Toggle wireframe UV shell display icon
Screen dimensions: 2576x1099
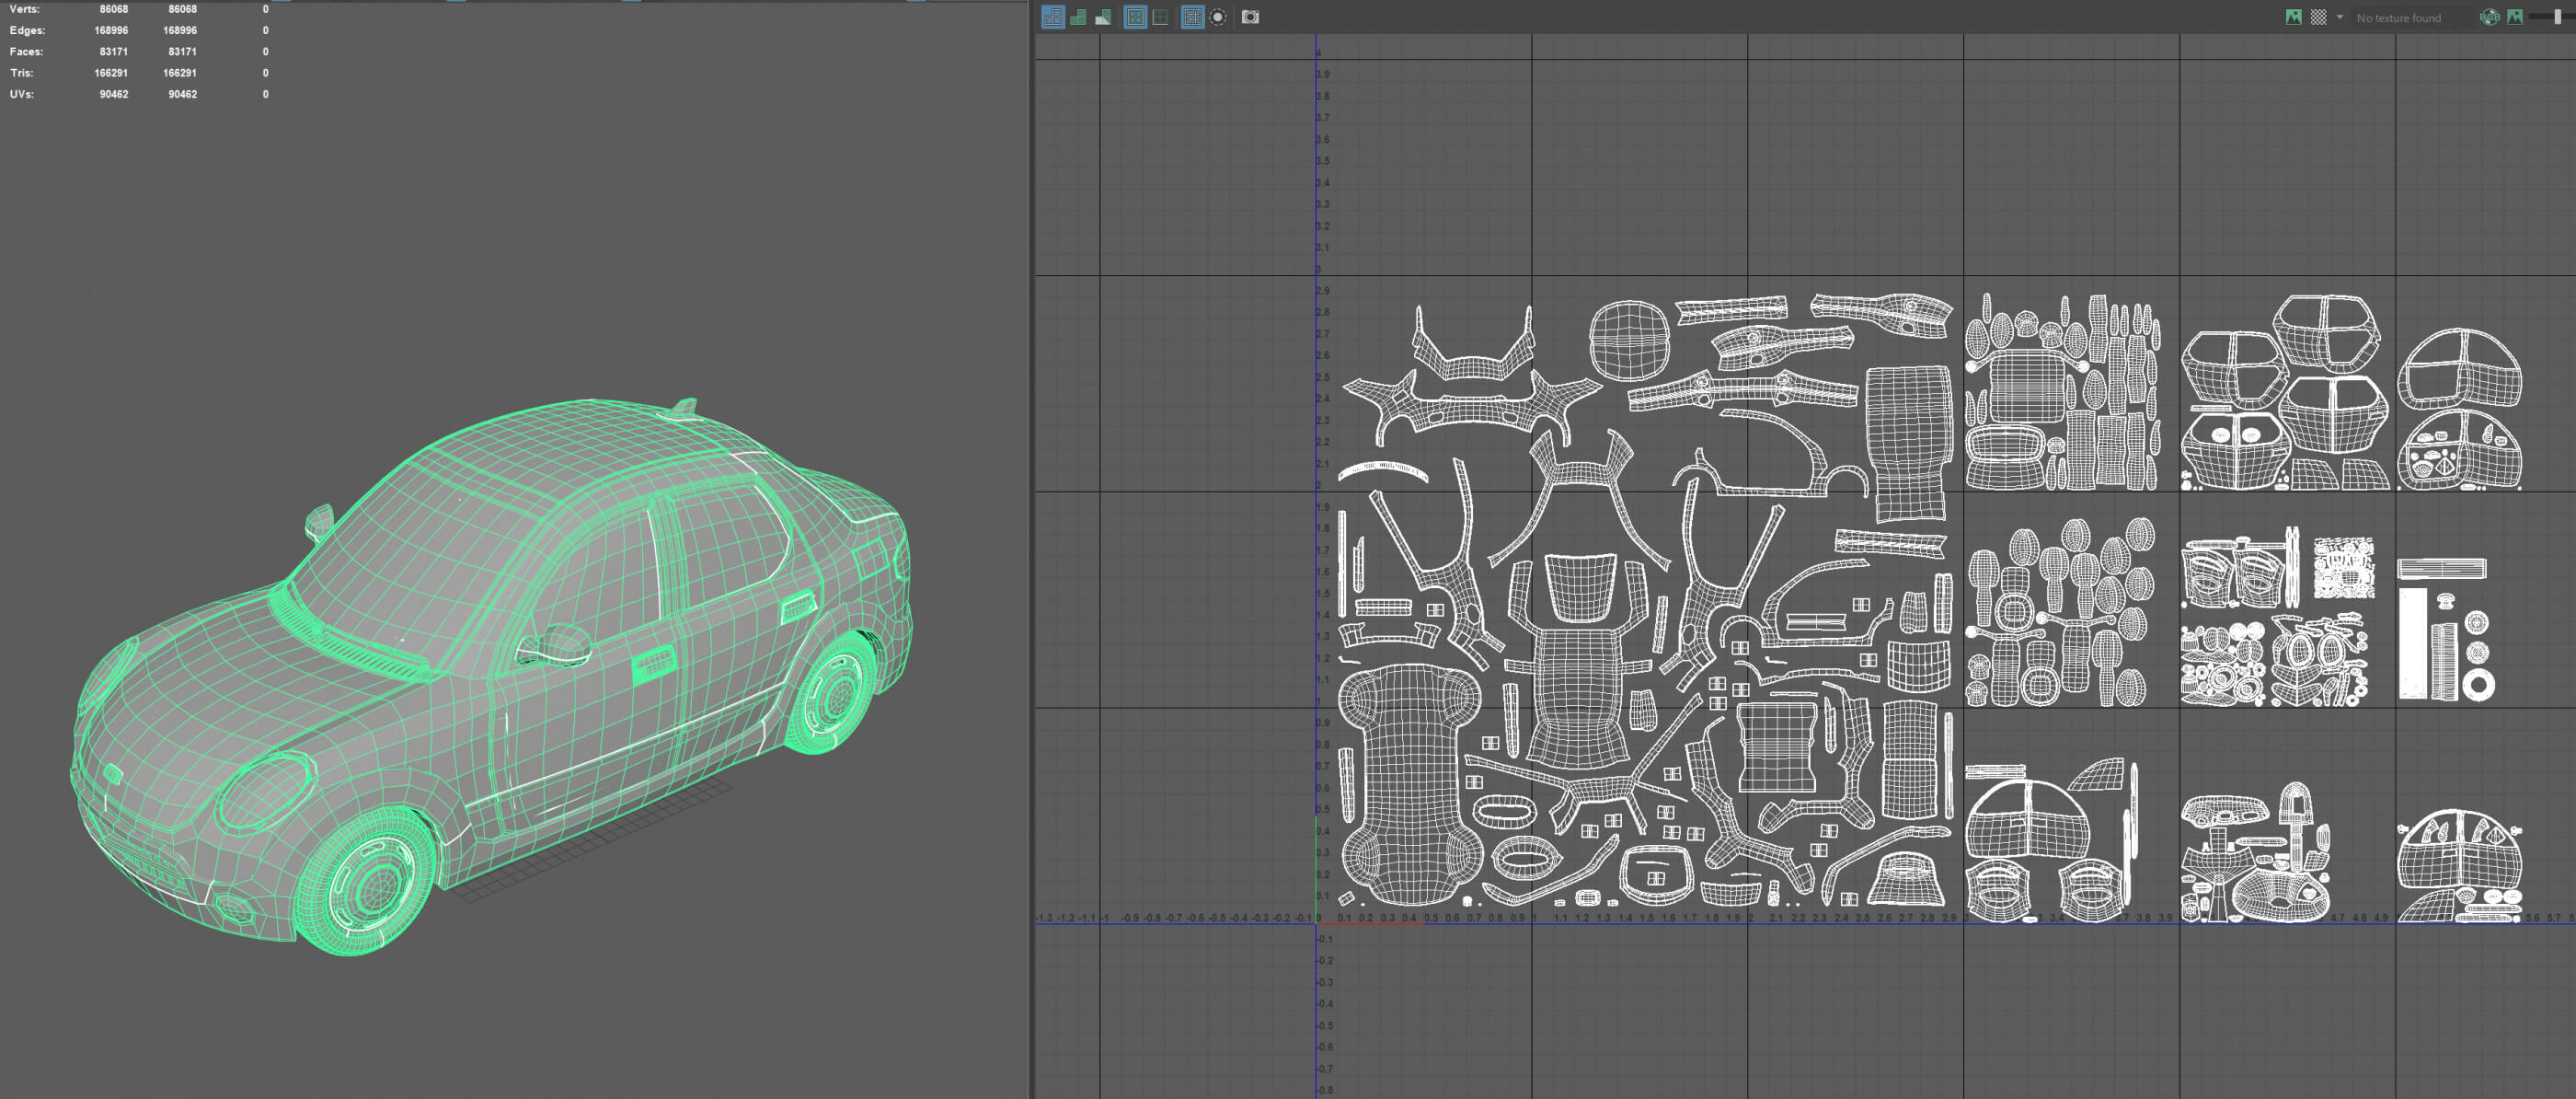click(x=1053, y=17)
